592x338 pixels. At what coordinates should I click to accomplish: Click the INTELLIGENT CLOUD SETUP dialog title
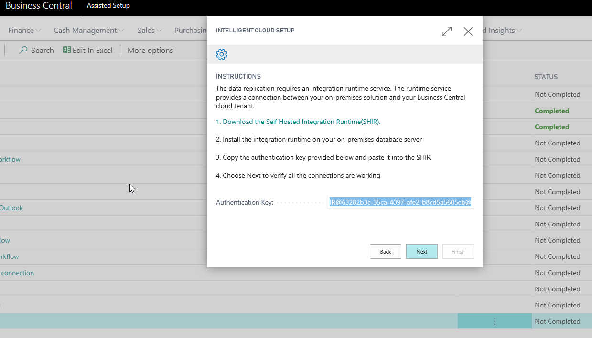point(255,31)
